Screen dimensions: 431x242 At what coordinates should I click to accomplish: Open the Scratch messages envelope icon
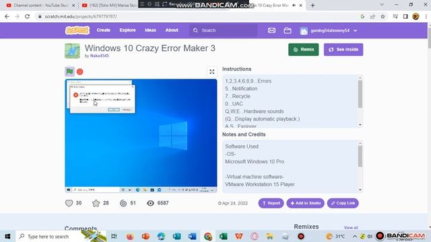(x=271, y=30)
